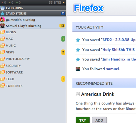Click the TECH folder icon
This screenshot has height=123, width=136.
coord(2,79)
